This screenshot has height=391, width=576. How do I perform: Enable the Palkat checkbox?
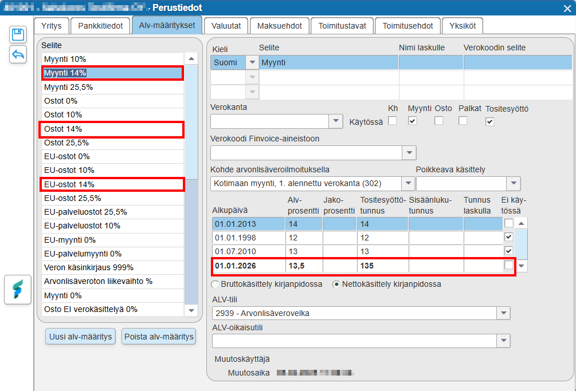[x=463, y=121]
